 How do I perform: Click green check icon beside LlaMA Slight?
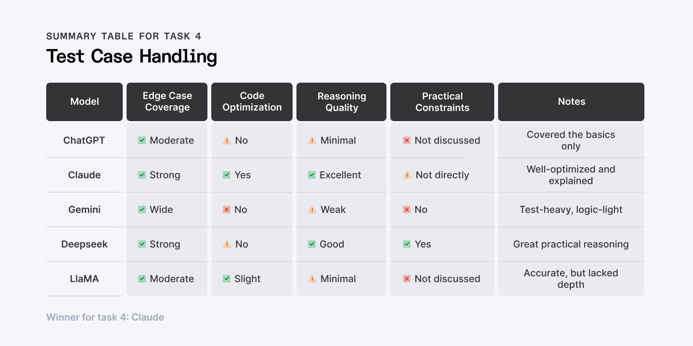pos(227,279)
